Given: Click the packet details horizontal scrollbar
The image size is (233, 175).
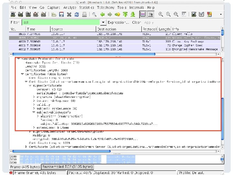Looking at the screenshot, I should [x=61, y=151].
